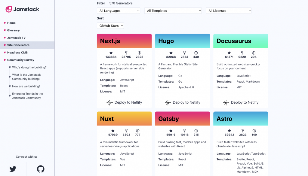Image resolution: width=308 pixels, height=176 pixels.
Task: Click the star icon on Gatsby card
Action: point(171,131)
